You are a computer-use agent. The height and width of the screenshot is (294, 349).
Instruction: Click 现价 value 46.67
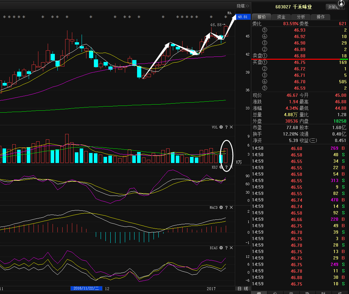[292, 95]
